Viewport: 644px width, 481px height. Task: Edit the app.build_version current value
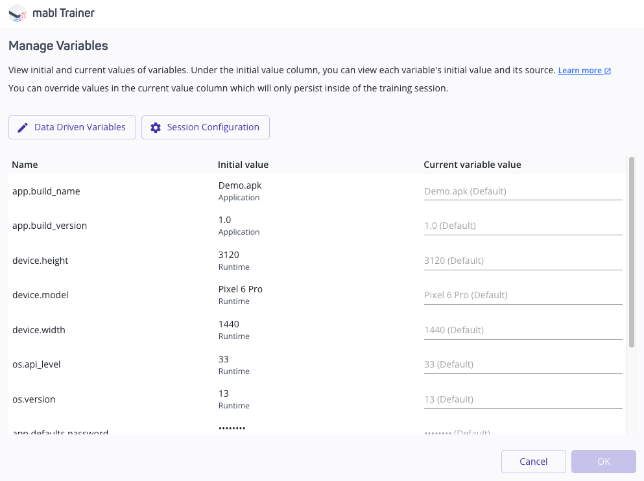[523, 225]
